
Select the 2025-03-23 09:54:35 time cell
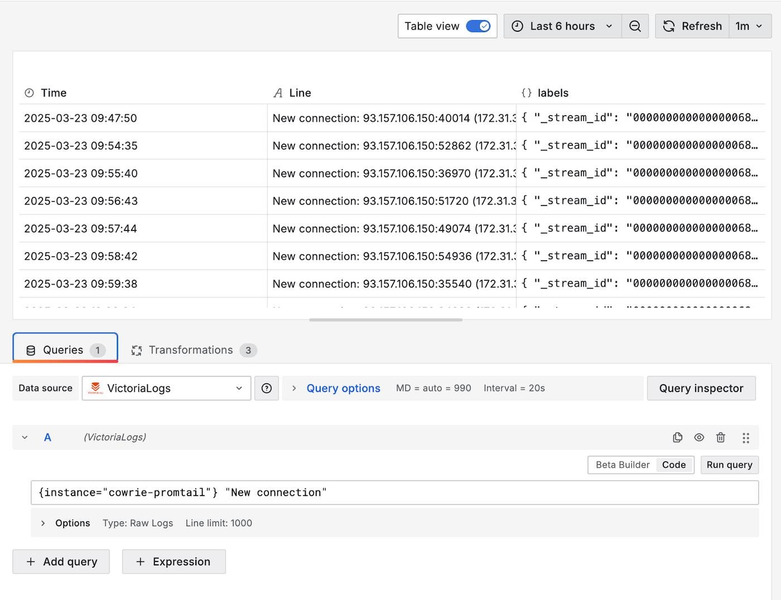tap(143, 146)
